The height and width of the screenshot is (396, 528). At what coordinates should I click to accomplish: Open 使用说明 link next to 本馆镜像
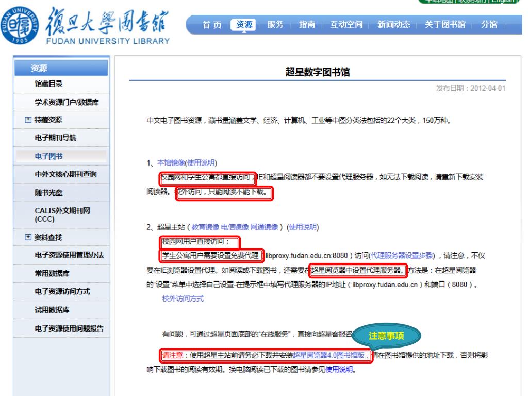[x=201, y=163]
